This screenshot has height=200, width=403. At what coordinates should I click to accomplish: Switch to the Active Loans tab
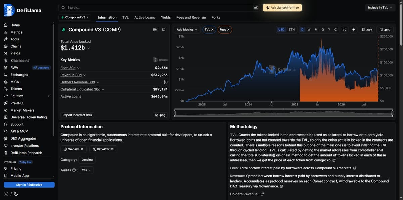(x=145, y=17)
